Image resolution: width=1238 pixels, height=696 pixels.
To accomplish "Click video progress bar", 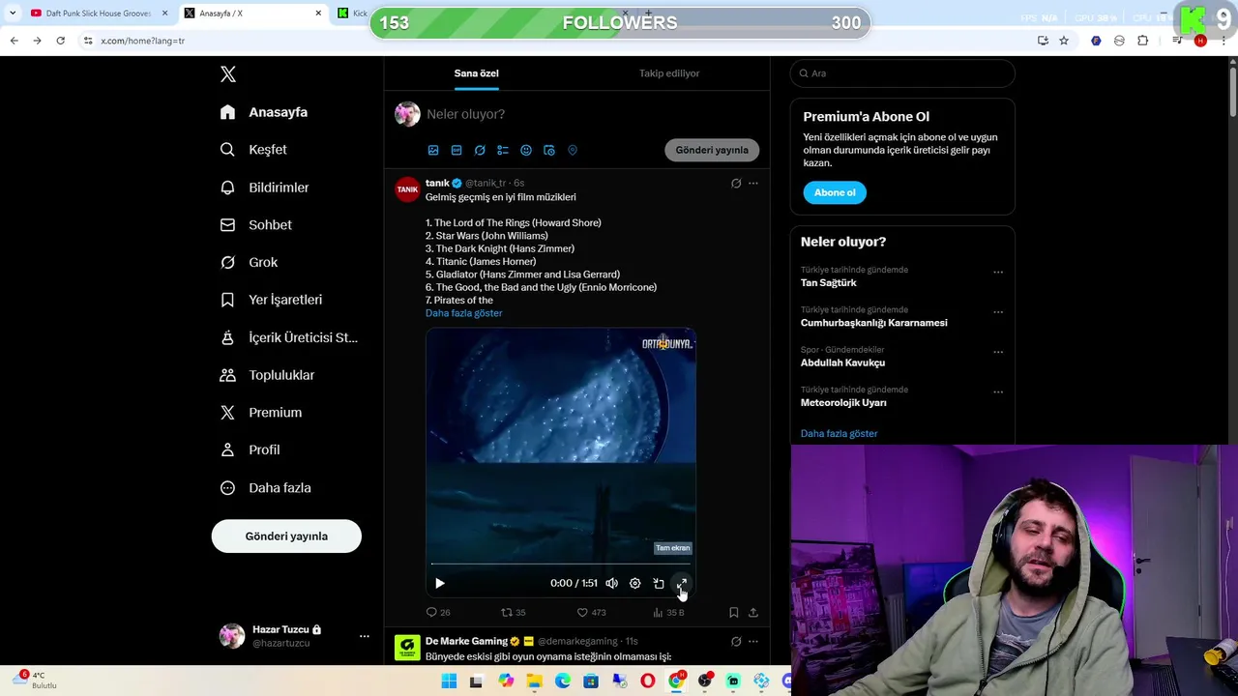I will (x=560, y=563).
